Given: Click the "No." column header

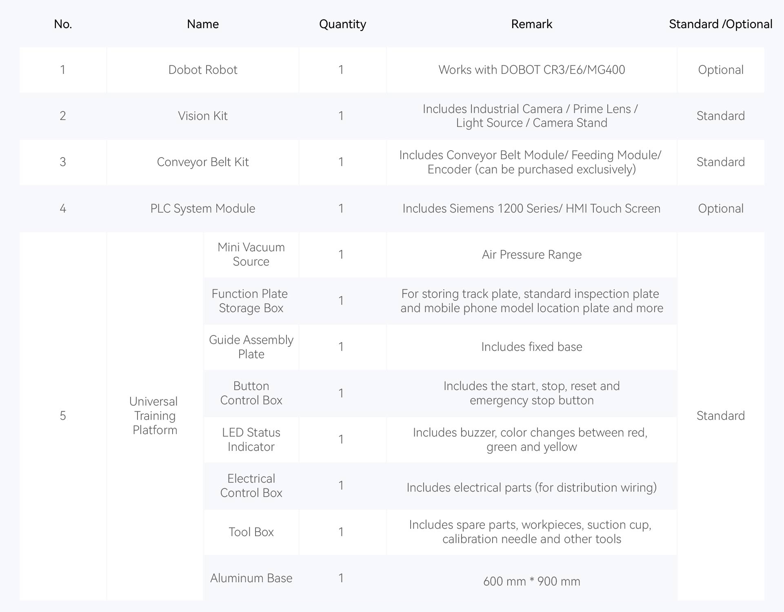Looking at the screenshot, I should point(63,24).
